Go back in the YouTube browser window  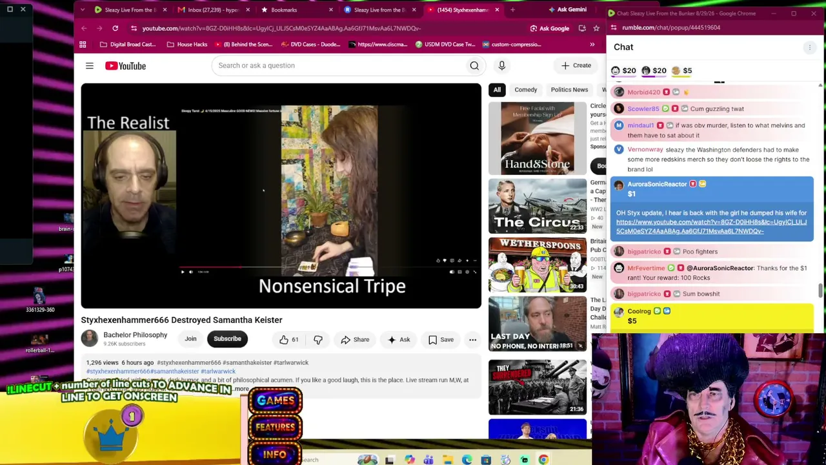point(84,28)
